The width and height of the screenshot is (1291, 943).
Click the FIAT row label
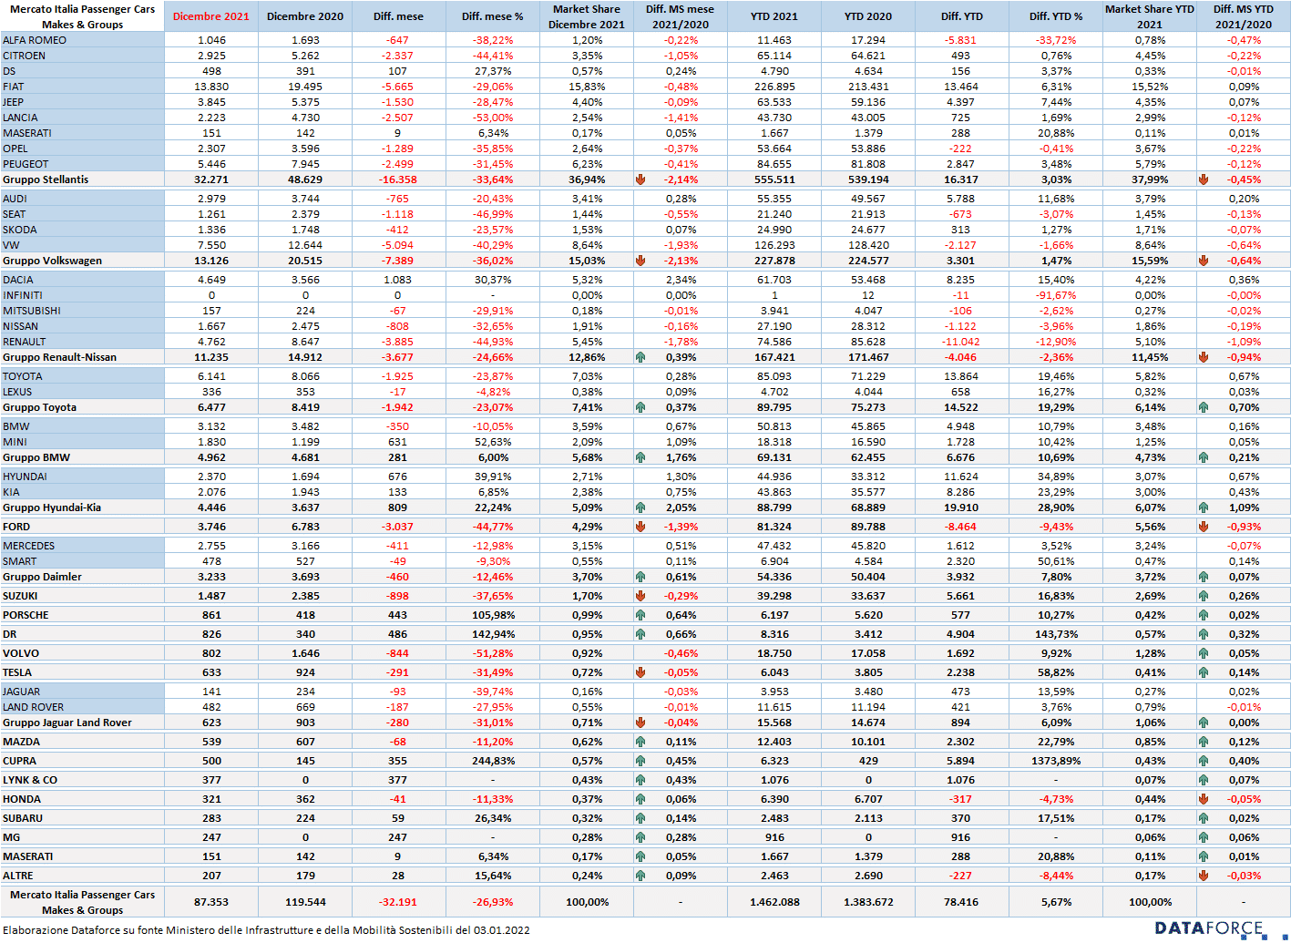pos(14,87)
